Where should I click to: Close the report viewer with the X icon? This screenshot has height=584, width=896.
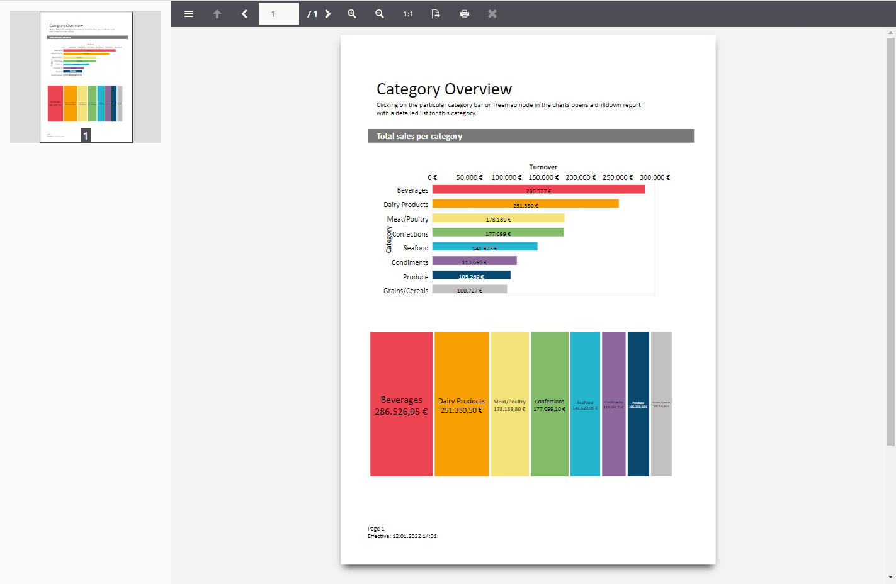pyautogui.click(x=492, y=13)
